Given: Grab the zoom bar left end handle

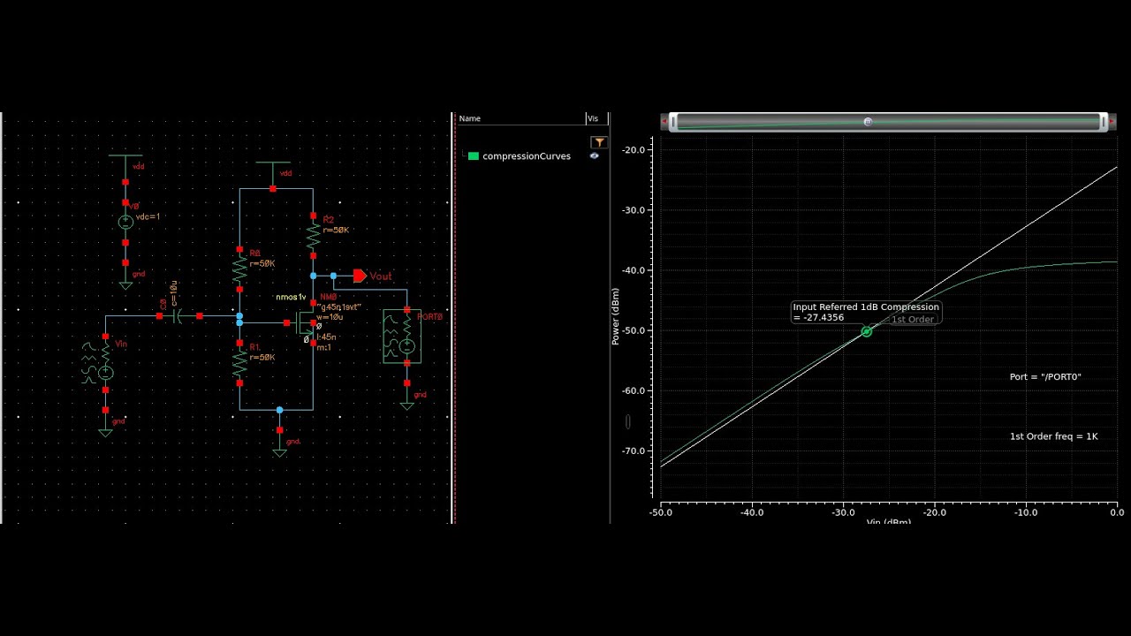Looking at the screenshot, I should [x=673, y=122].
